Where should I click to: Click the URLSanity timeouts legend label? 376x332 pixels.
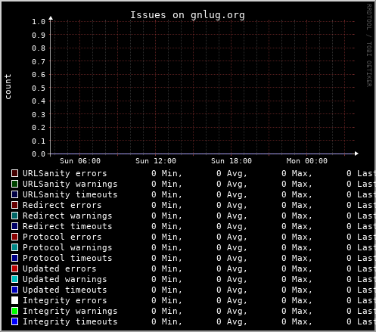(70, 194)
